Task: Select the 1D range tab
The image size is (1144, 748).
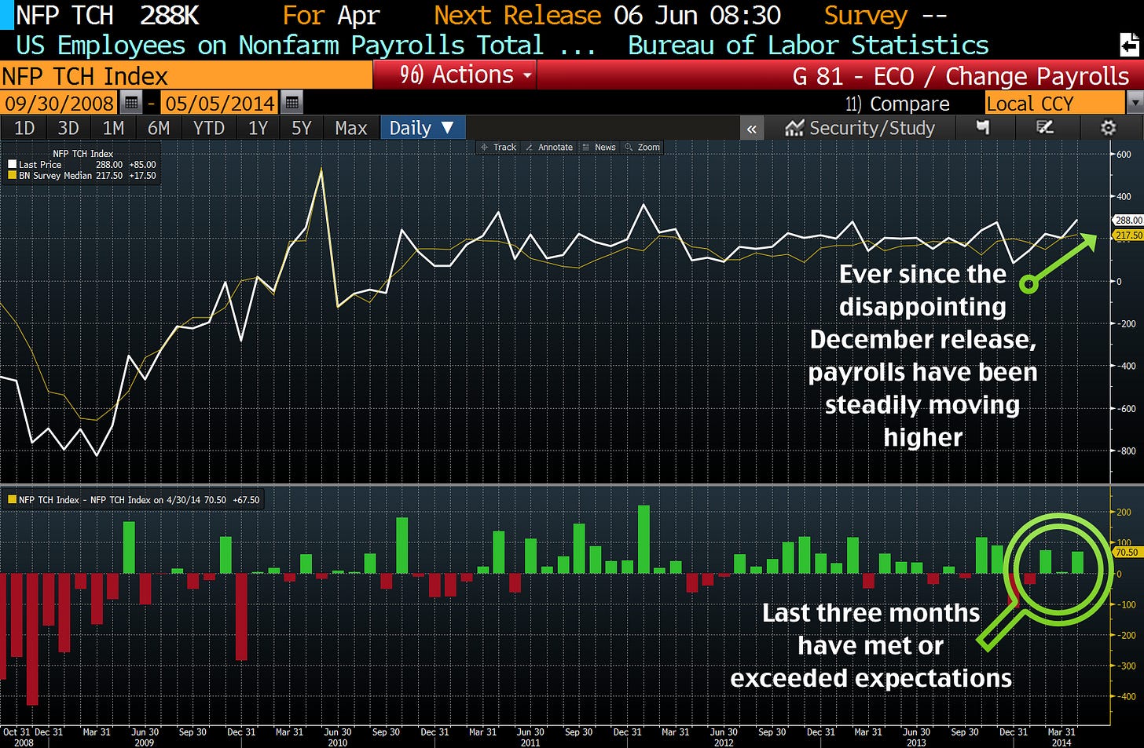Action: point(24,128)
